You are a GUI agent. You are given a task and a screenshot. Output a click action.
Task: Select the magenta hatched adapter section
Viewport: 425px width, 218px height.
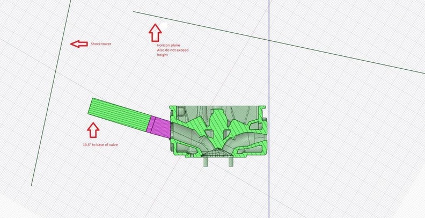[x=158, y=125]
